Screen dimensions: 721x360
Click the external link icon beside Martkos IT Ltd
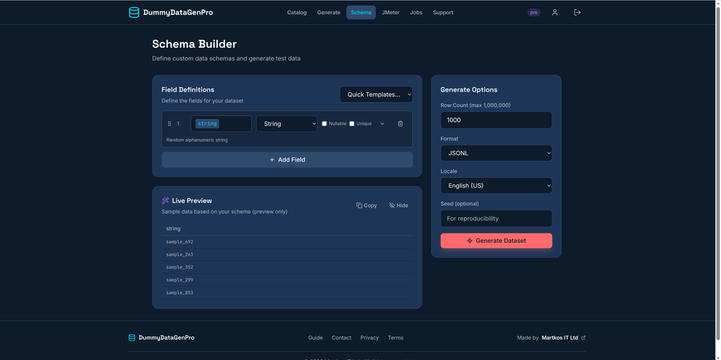(x=583, y=338)
